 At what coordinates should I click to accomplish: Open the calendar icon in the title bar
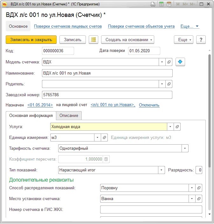click(169, 4)
